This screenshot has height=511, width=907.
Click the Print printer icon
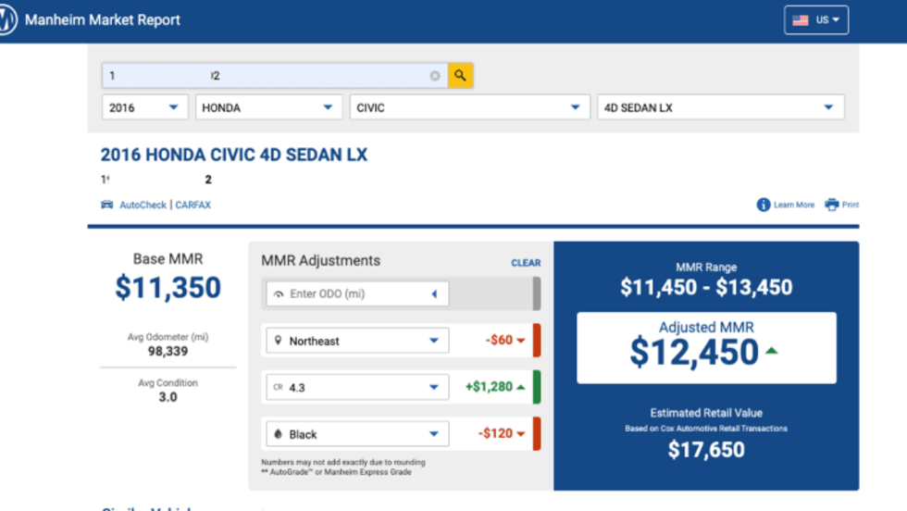point(832,205)
